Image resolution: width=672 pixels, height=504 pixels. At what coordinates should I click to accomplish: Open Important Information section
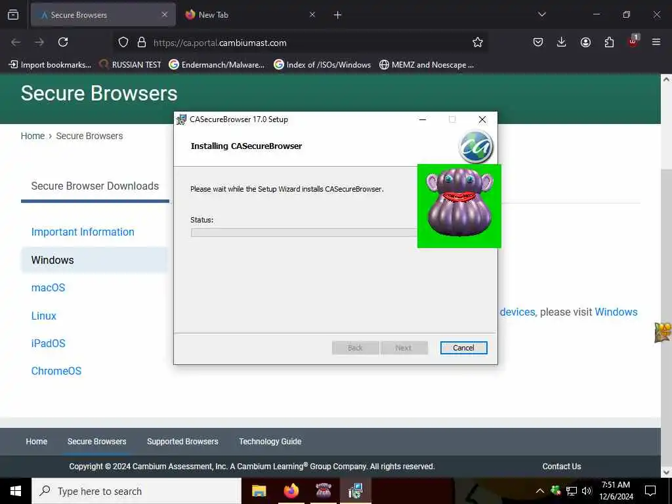83,232
